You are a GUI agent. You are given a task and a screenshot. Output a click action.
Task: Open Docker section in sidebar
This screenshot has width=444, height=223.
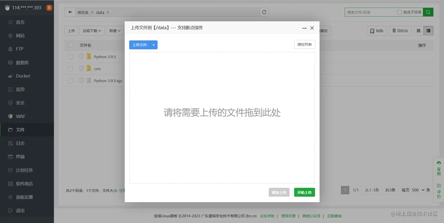click(27, 76)
